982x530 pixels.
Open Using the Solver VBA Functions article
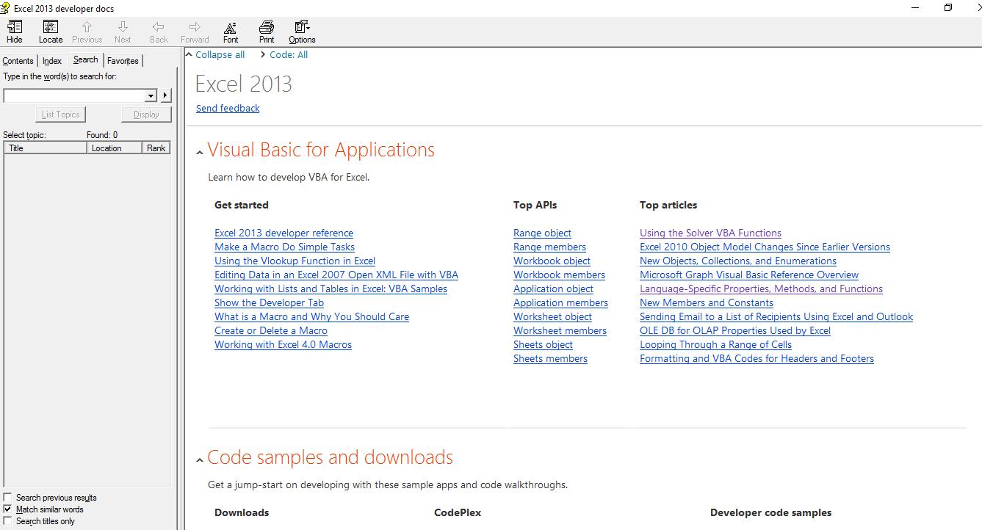(710, 233)
